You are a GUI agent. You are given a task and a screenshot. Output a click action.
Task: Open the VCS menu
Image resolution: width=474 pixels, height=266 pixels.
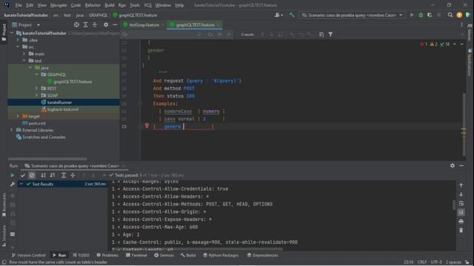147,5
